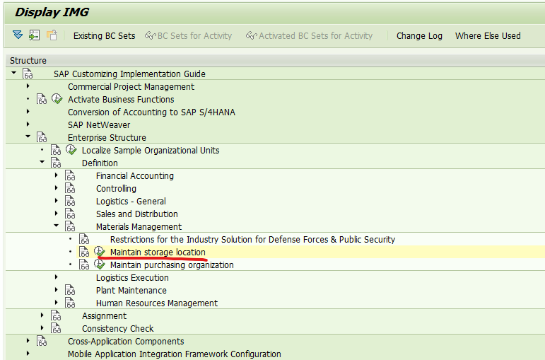Select the Logistics Execution label
Screen dimensions: 545x360
132,277
